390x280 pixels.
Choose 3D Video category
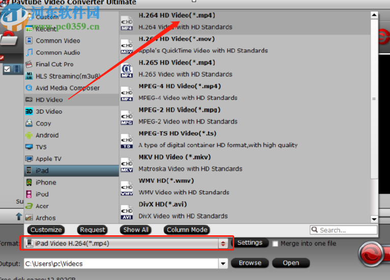click(x=71, y=111)
